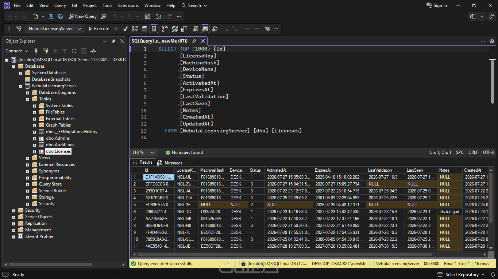This screenshot has width=498, height=279.
Task: Toggle Include Client Statistics
Action: pyautogui.click(x=184, y=29)
